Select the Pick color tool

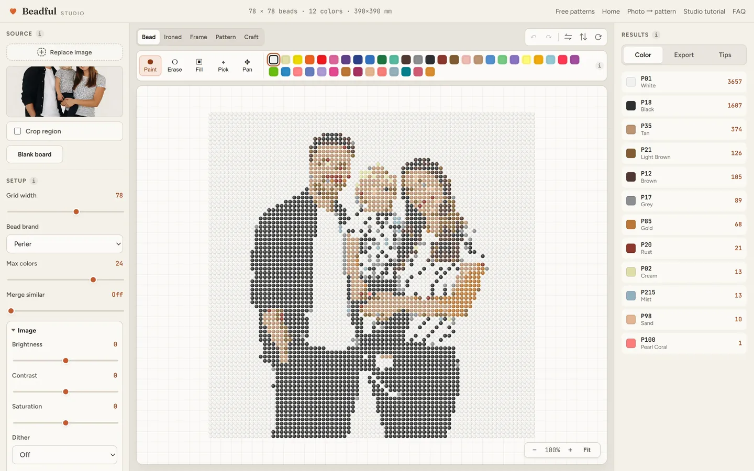[x=223, y=65]
